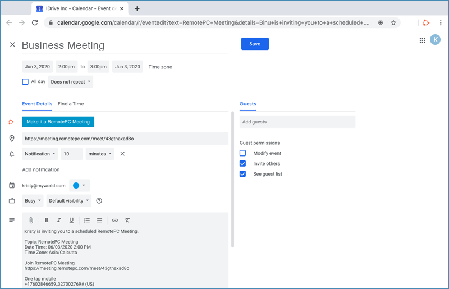The height and width of the screenshot is (289, 449).
Task: Open RemotePC extension icon in browser toolbar
Action: click(426, 22)
